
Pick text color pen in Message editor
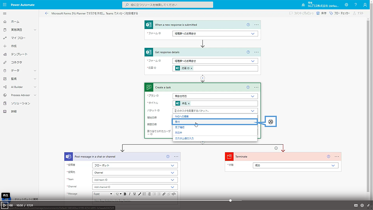coord(140,194)
